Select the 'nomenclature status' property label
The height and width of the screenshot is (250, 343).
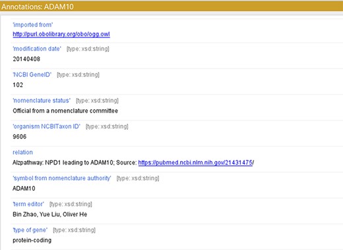coord(42,101)
